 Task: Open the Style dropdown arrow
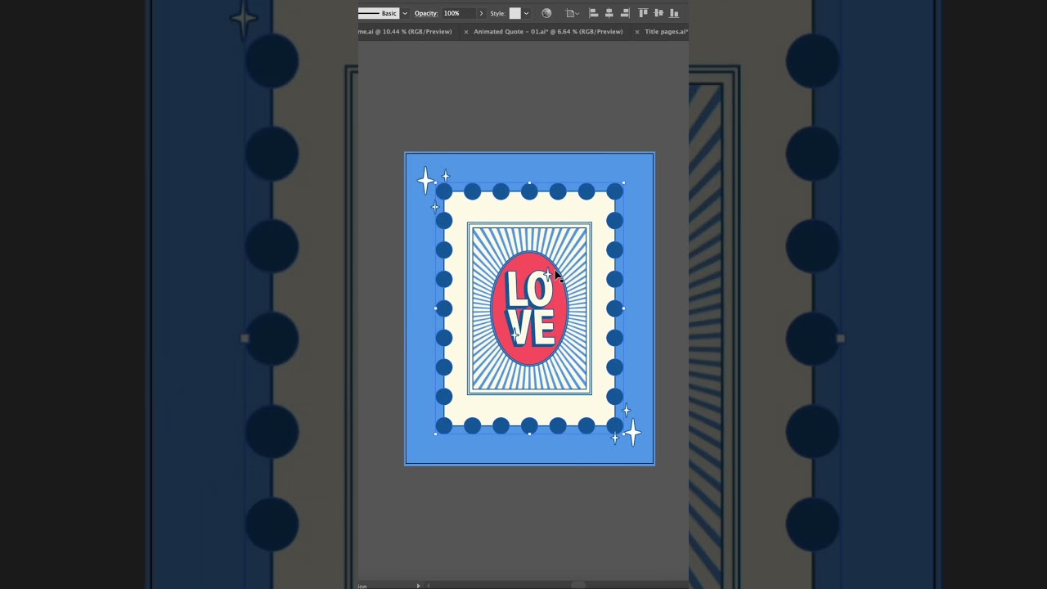[x=526, y=13]
